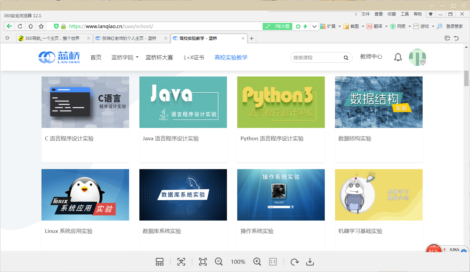
Task: Click the zoom in magnifier icon
Action: (257, 262)
